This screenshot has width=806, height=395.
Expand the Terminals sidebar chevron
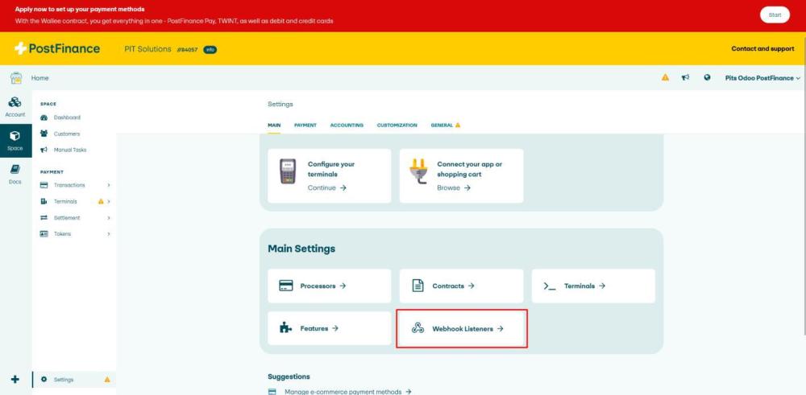tap(109, 202)
